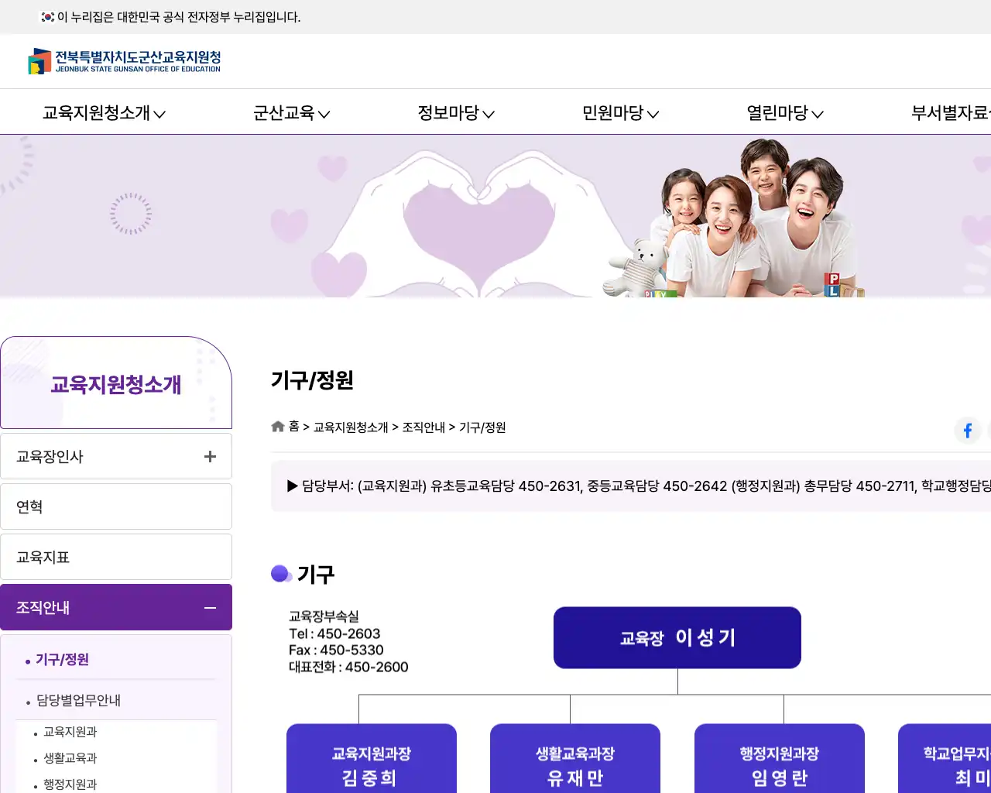Viewport: 991px width, 793px height.
Task: Open the 민원마당 dropdown menu
Action: click(619, 113)
